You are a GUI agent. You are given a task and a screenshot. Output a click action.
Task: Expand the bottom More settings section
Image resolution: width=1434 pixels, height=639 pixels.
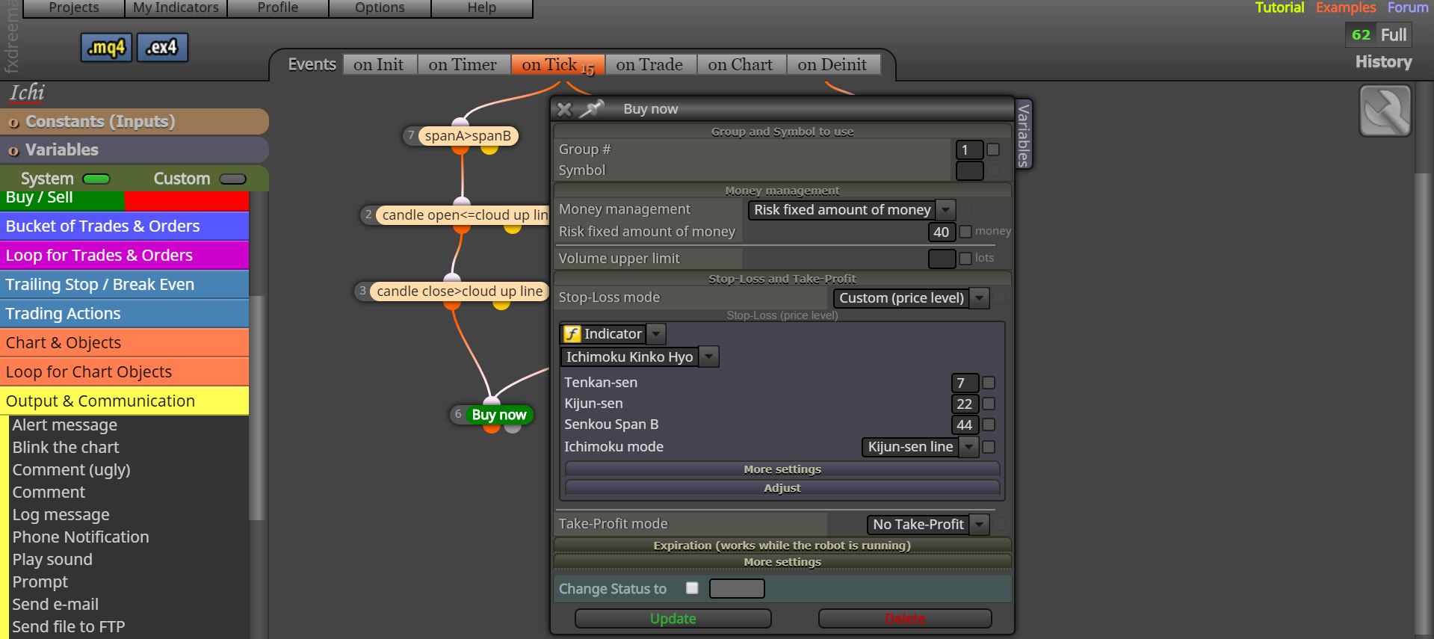pyautogui.click(x=782, y=562)
